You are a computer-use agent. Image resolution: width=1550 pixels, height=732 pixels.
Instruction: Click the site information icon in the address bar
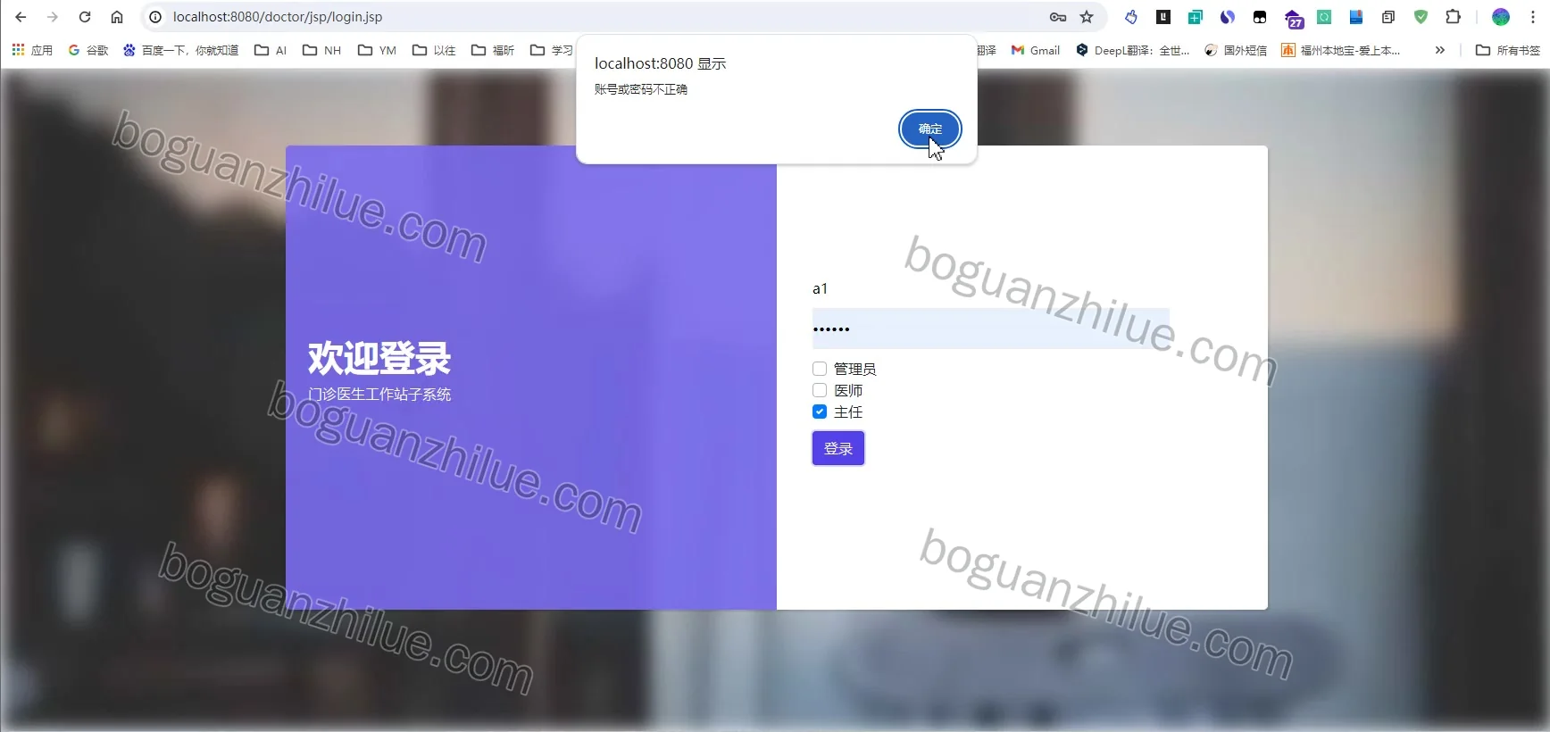(155, 17)
